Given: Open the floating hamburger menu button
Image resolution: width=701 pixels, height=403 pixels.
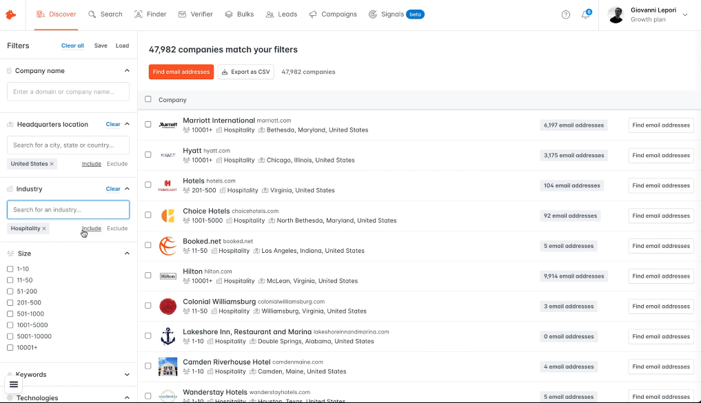Looking at the screenshot, I should [x=14, y=384].
